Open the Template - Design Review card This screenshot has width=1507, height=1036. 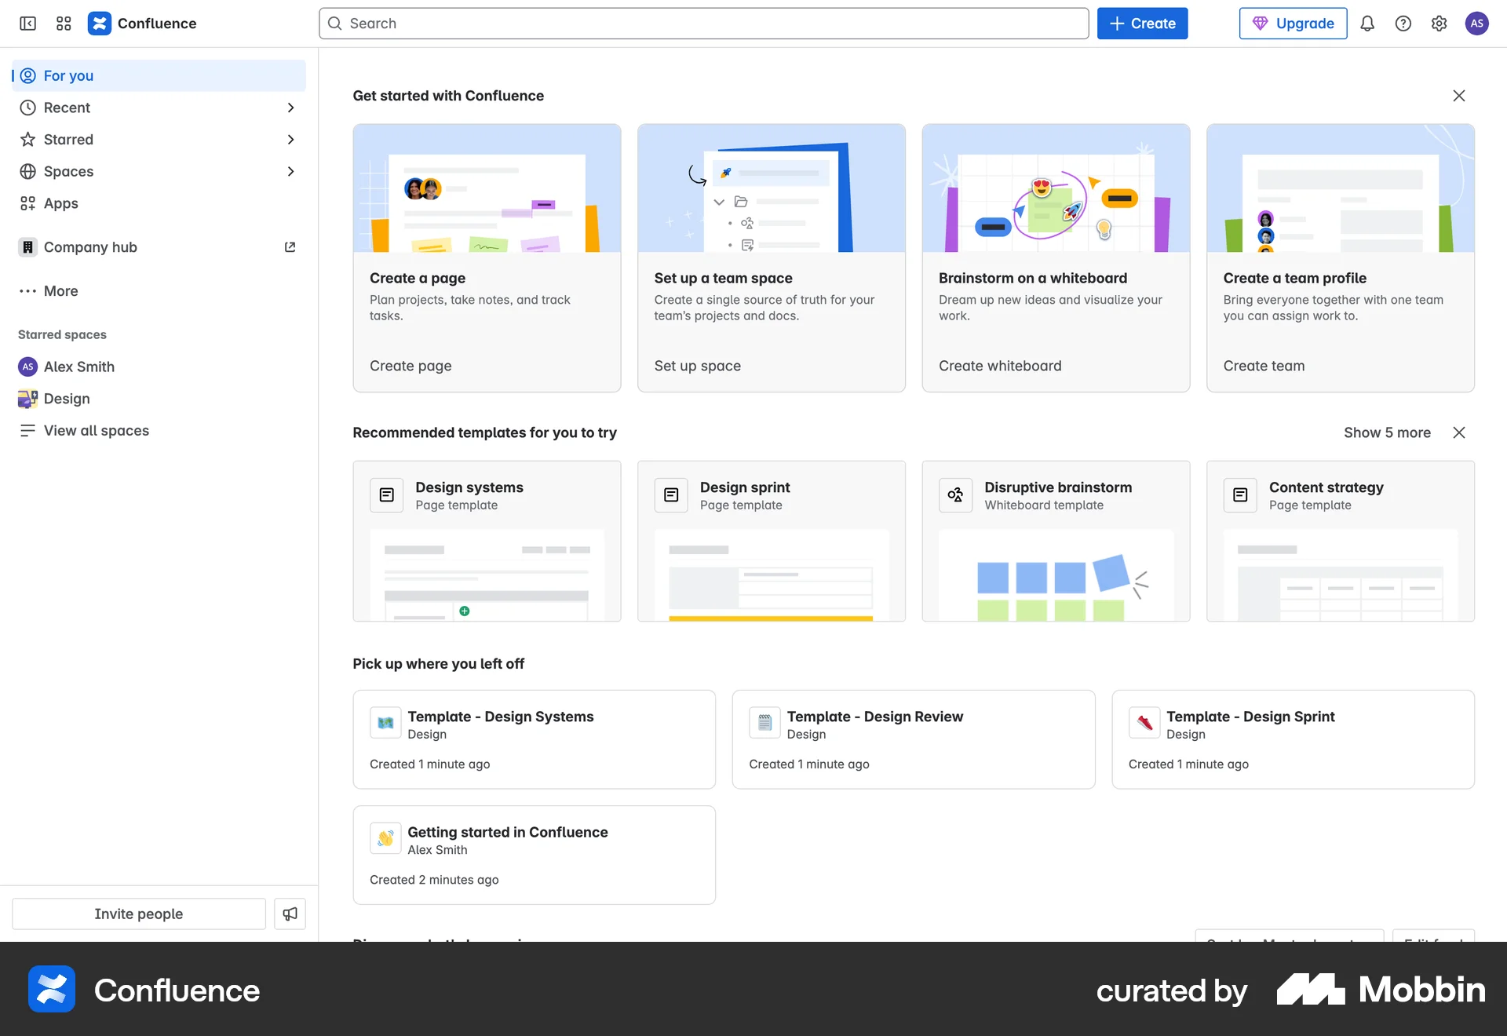(914, 739)
